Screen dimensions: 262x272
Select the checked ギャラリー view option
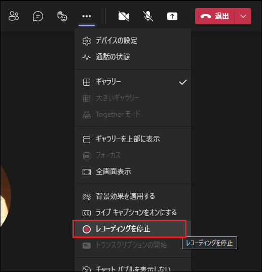(133, 82)
